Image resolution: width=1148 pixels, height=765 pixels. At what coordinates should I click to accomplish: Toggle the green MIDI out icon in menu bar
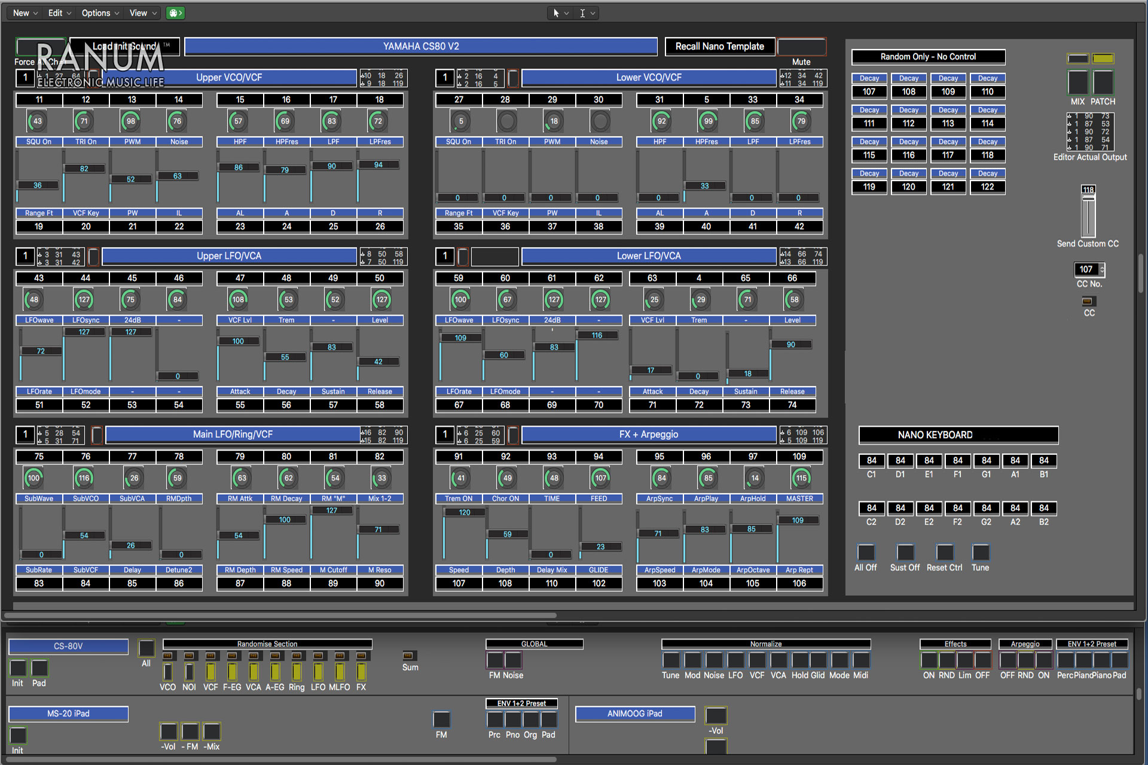[175, 13]
